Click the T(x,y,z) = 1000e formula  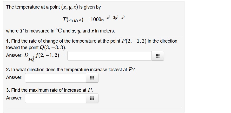94,19
